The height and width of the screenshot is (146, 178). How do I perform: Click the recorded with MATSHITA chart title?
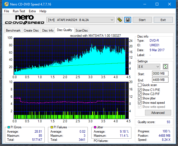[95, 36]
